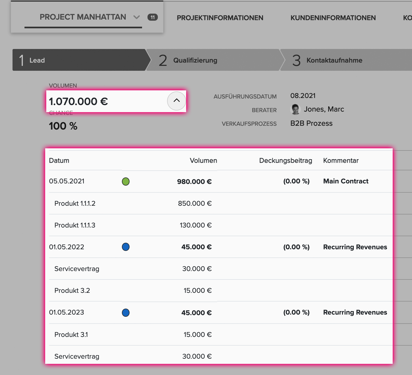Click the Produkt 3.2 row
412x375 pixels.
221,290
